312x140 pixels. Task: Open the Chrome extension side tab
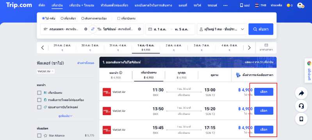[x=309, y=71]
